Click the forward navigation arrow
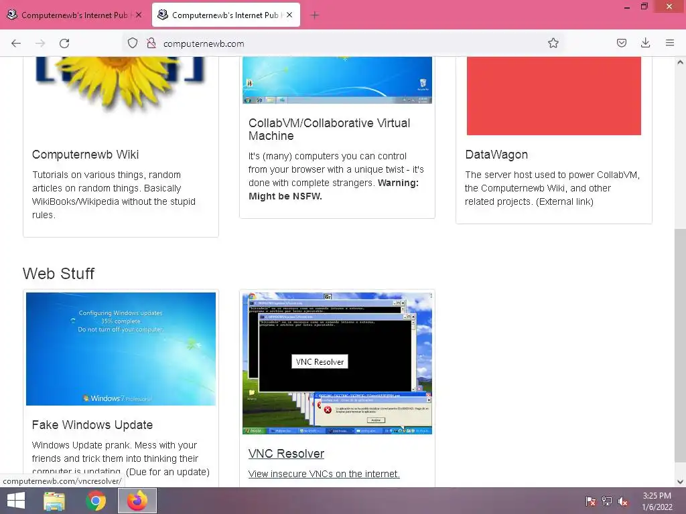686x514 pixels. point(40,44)
